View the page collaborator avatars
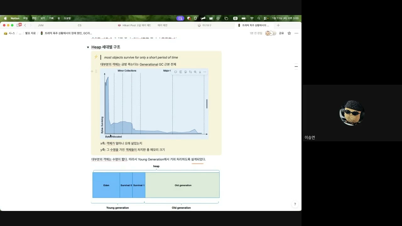 [x=270, y=33]
